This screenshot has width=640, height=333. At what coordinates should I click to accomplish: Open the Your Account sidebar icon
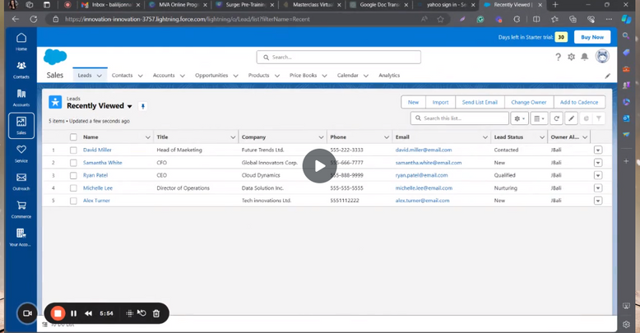(x=21, y=238)
